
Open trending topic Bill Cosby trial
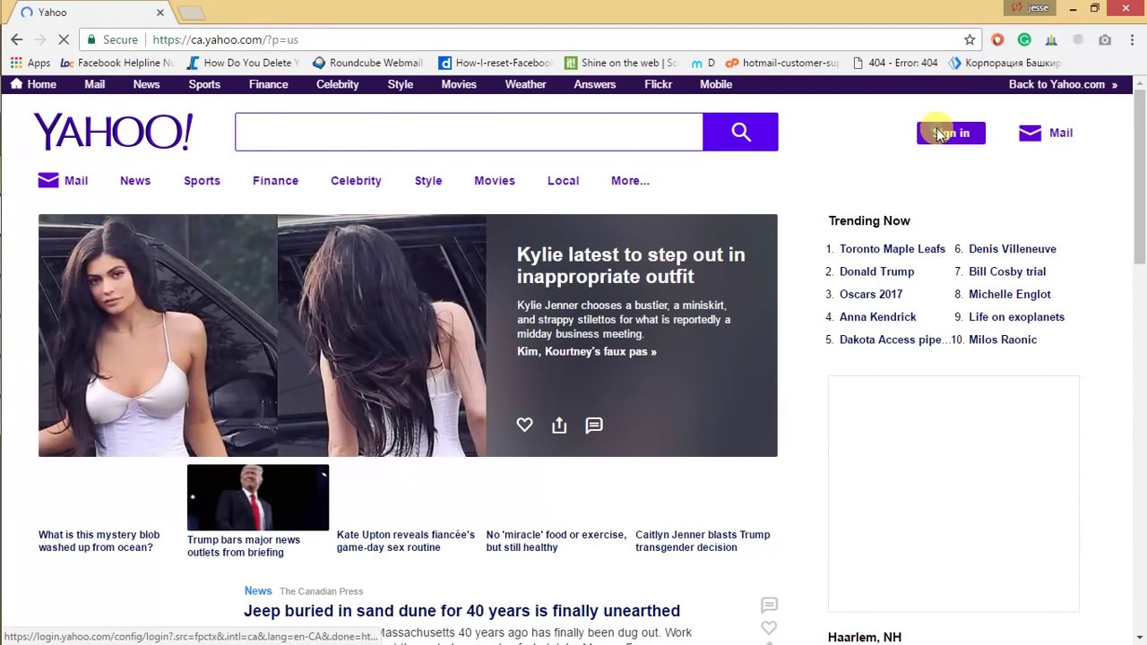[1007, 271]
